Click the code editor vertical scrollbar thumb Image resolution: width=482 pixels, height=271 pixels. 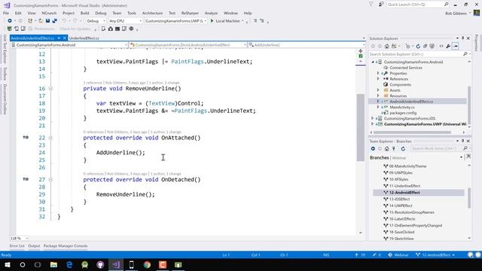click(360, 127)
